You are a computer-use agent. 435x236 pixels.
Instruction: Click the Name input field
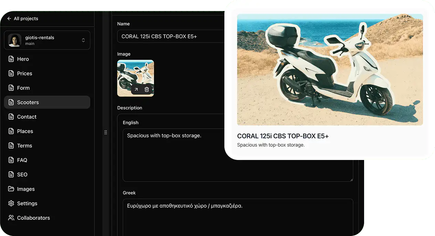click(x=171, y=36)
